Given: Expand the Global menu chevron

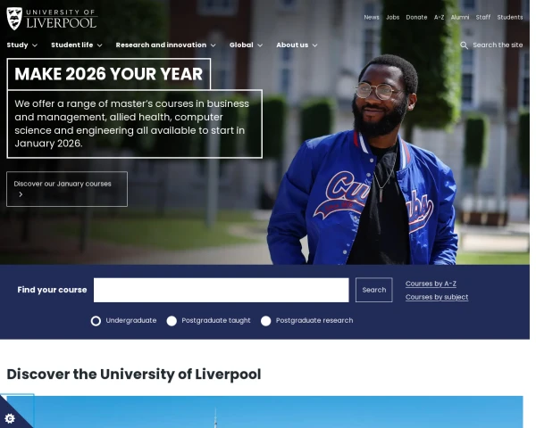Looking at the screenshot, I should (260, 45).
